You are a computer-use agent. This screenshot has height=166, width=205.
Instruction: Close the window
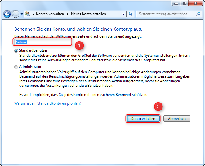(x=196, y=3)
